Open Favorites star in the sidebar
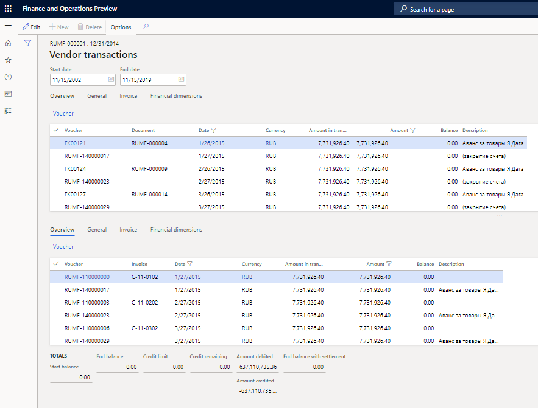 (x=8, y=60)
